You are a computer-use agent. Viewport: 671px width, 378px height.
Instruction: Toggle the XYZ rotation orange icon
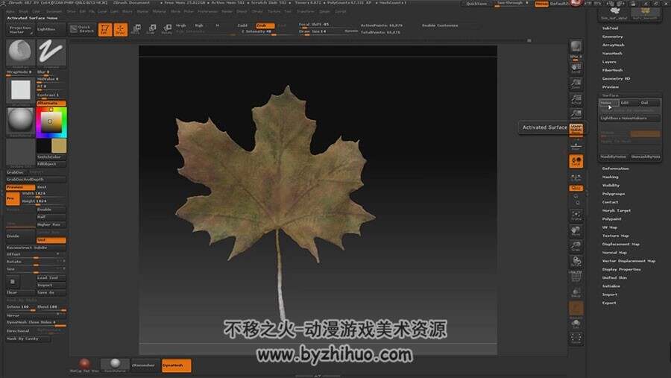(x=576, y=188)
